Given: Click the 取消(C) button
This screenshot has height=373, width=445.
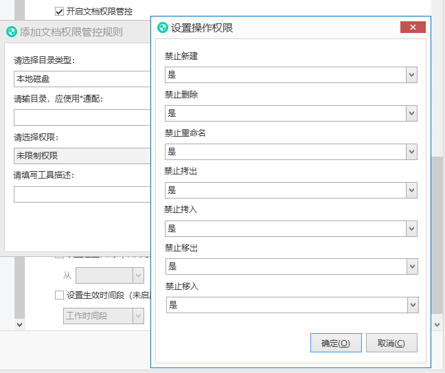Looking at the screenshot, I should tap(391, 343).
